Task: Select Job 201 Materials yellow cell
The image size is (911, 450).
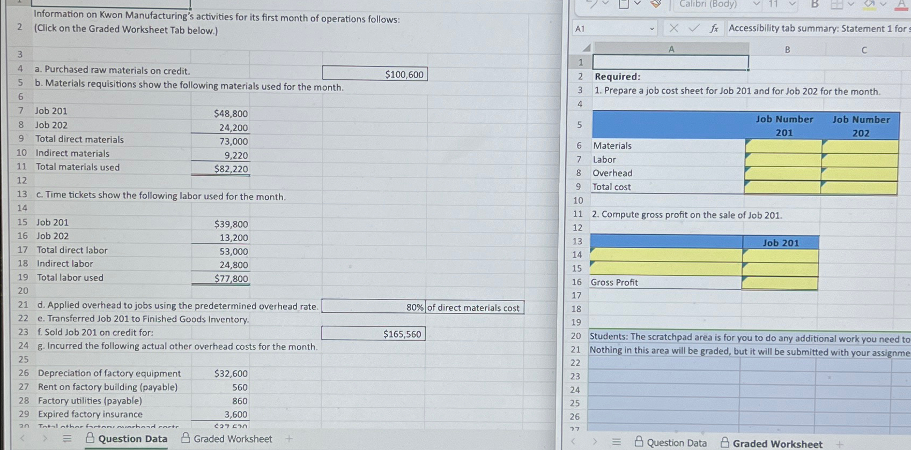Action: pyautogui.click(x=783, y=146)
